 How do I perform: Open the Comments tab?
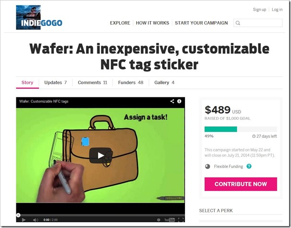pos(93,83)
